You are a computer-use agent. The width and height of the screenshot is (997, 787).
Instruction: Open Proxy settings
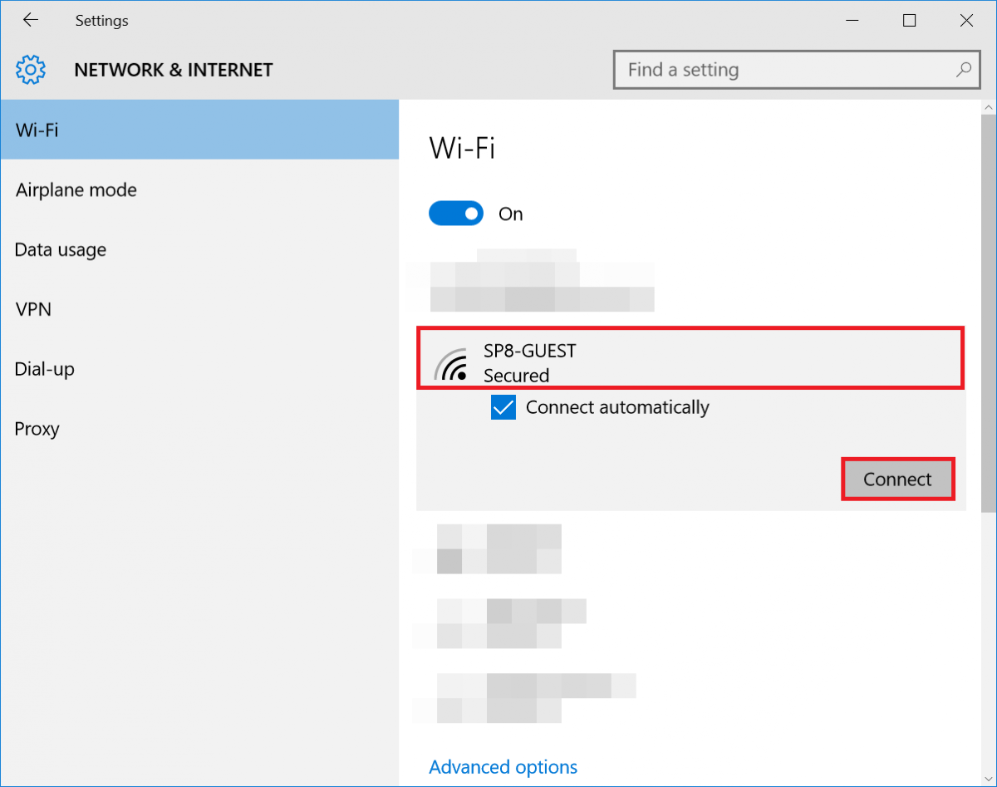pyautogui.click(x=37, y=429)
